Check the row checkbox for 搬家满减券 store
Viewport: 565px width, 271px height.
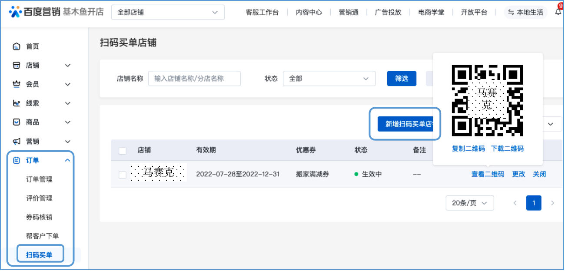(123, 175)
